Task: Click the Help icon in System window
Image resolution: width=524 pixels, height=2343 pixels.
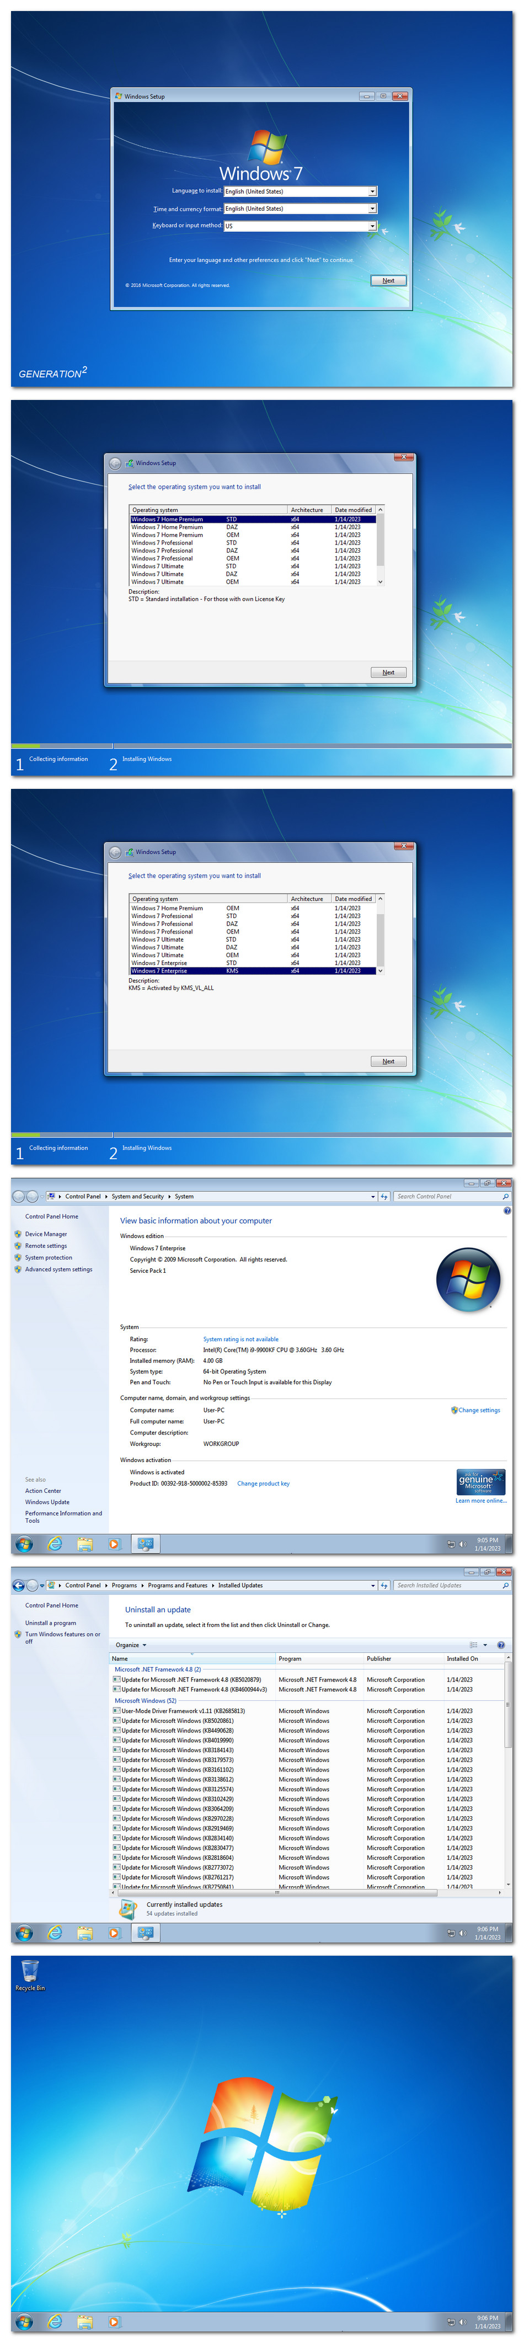Action: tap(507, 1210)
